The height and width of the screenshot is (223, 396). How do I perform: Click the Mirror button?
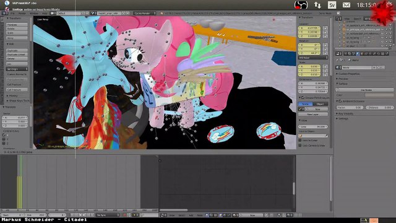point(17,38)
